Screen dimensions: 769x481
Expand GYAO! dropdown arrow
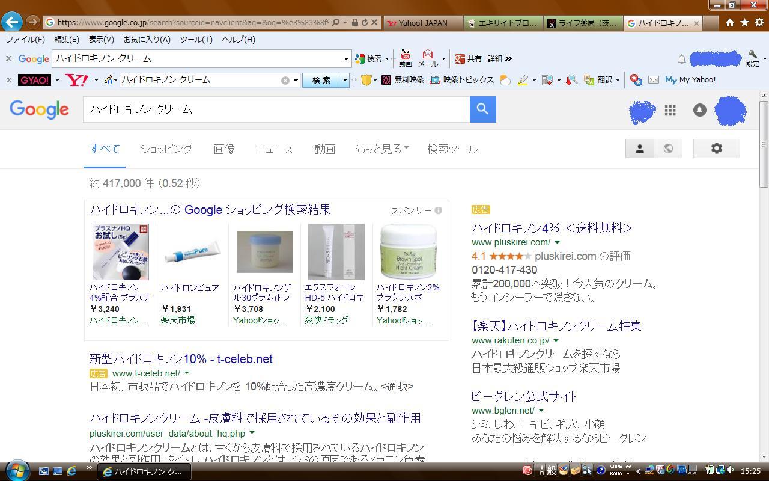click(57, 80)
